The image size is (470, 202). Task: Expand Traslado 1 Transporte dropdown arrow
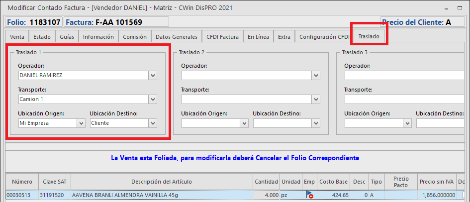(153, 99)
